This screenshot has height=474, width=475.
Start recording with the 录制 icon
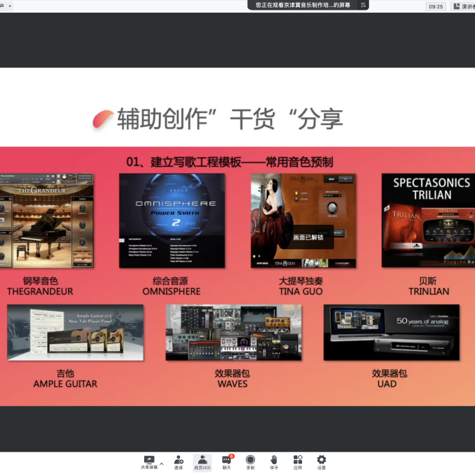click(250, 462)
